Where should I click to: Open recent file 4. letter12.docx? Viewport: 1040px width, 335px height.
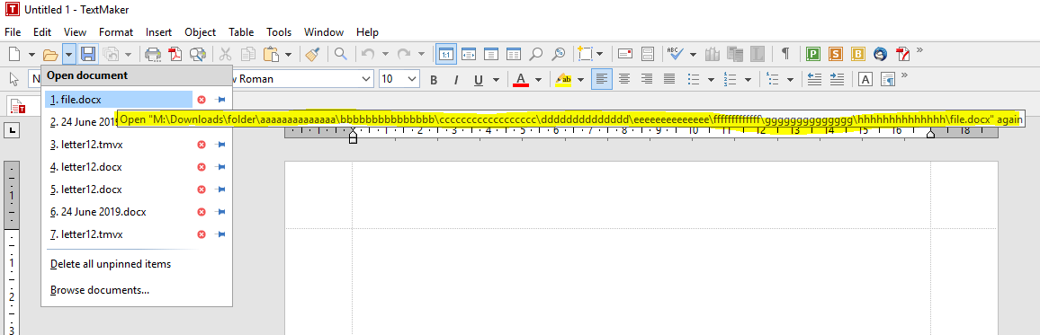point(86,167)
